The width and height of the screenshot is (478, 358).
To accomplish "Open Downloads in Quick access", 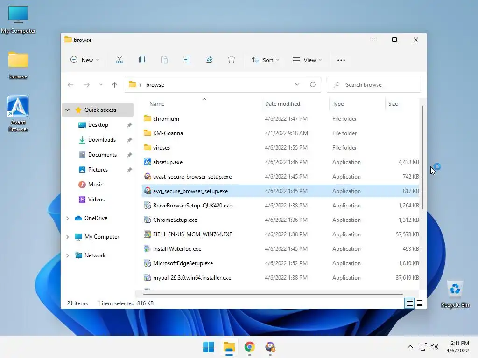I will (x=102, y=140).
